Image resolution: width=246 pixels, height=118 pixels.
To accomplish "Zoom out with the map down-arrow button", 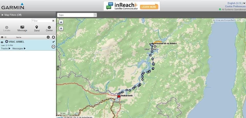I will (x=61, y=28).
